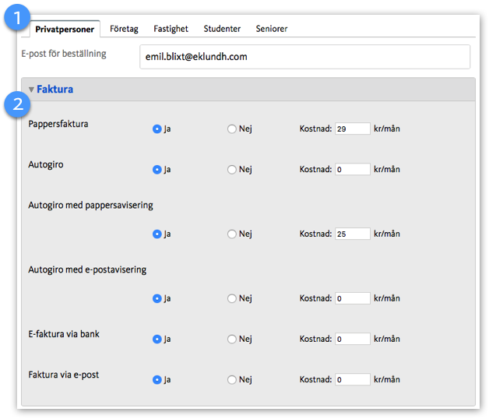This screenshot has height=419, width=489.
Task: Click the E-post för beställning email field
Action: click(x=304, y=57)
